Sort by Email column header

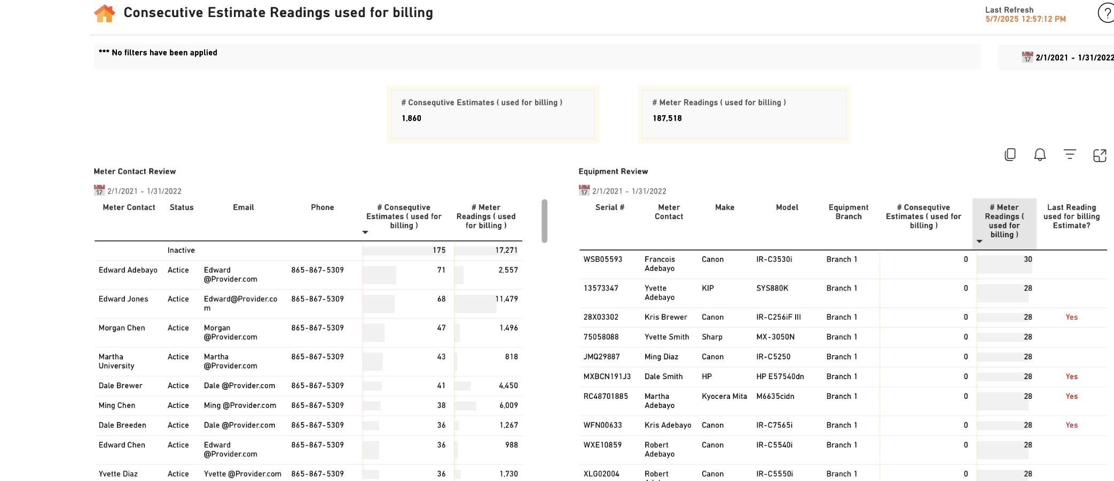coord(244,207)
